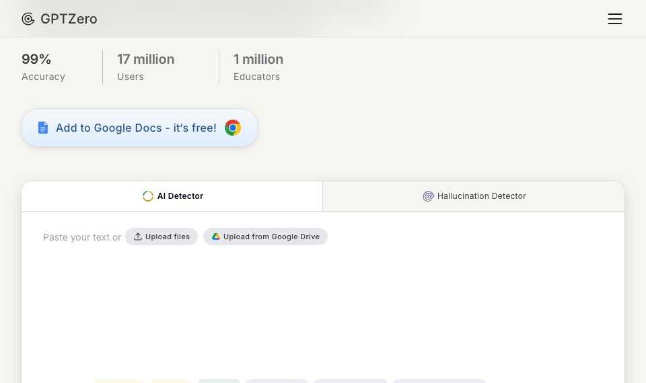Click the blue Google Docs document icon
Viewport: 646px width, 383px height.
click(x=43, y=128)
